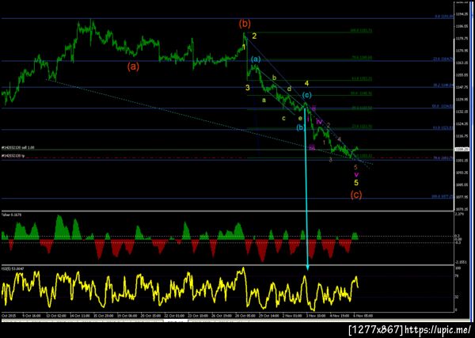This screenshot has height=338, width=475.
Task: Click price axis value 1101.15
Action: click(x=462, y=161)
